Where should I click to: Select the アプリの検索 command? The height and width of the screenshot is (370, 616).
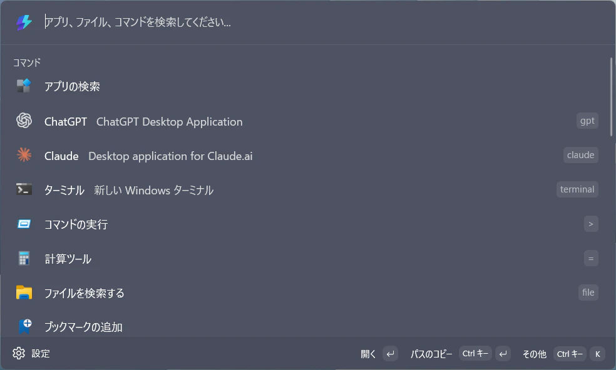(305, 86)
